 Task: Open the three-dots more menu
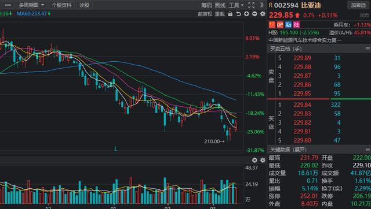click(x=8, y=5)
